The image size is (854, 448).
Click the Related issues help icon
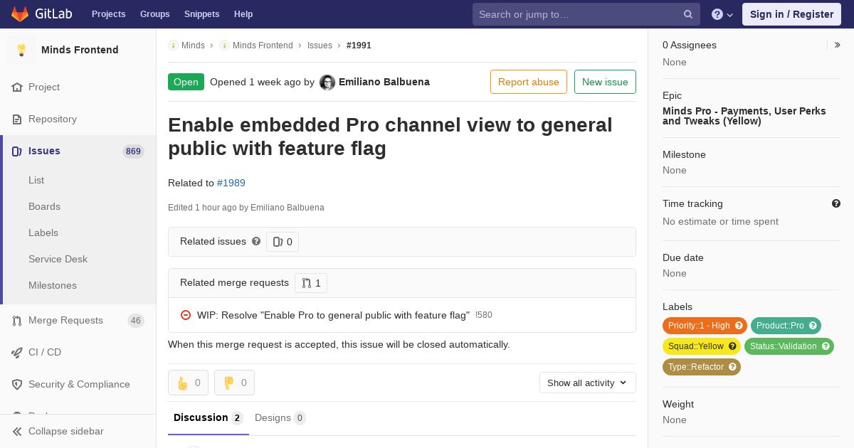click(x=256, y=241)
